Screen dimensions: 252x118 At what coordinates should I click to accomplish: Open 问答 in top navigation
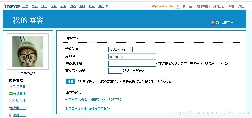[x=63, y=6]
